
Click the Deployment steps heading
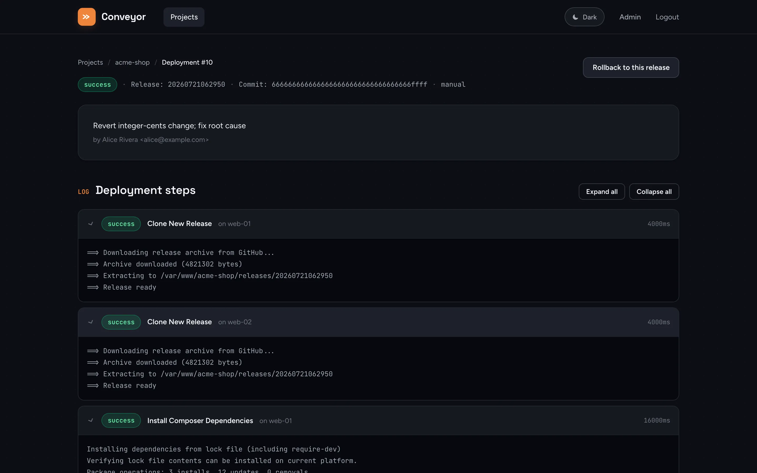click(145, 190)
